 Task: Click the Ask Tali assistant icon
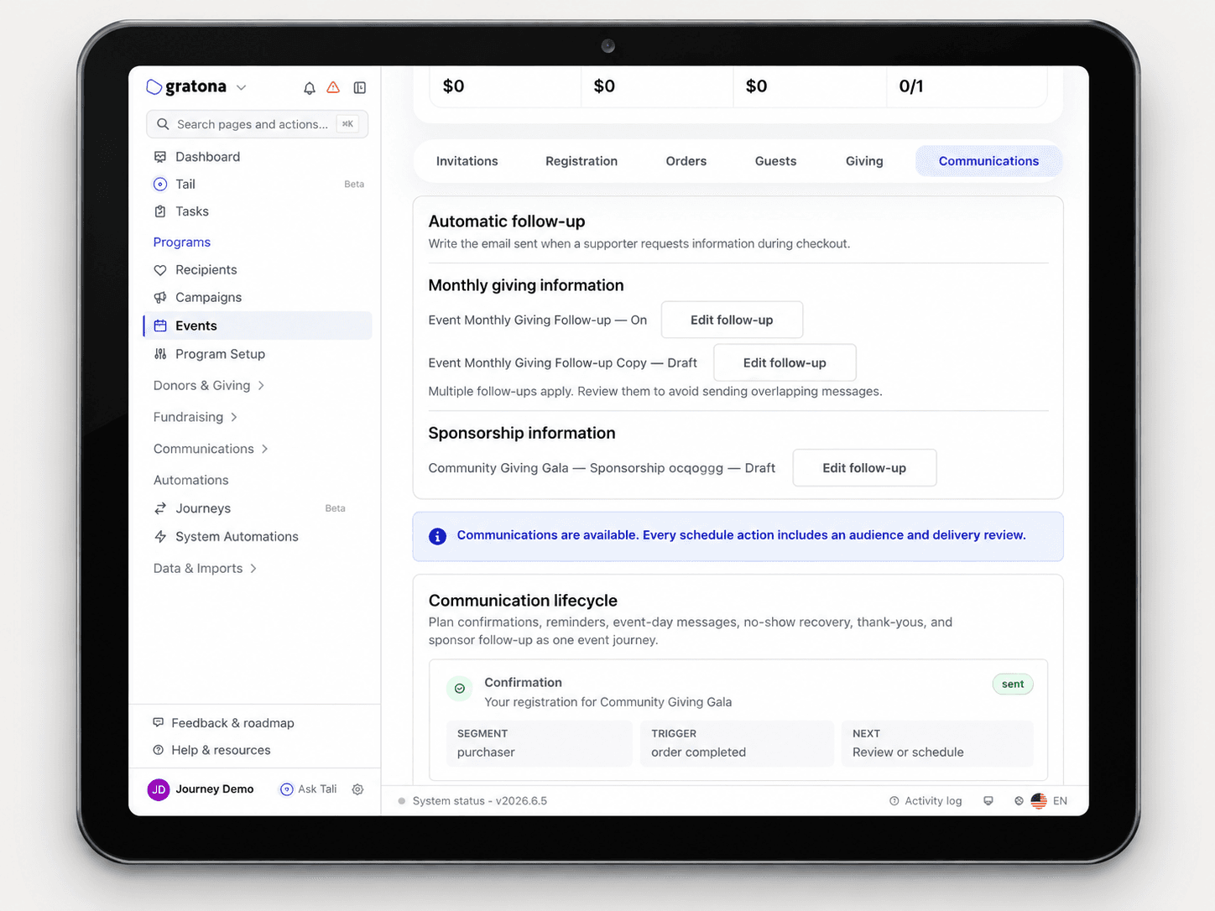click(286, 789)
